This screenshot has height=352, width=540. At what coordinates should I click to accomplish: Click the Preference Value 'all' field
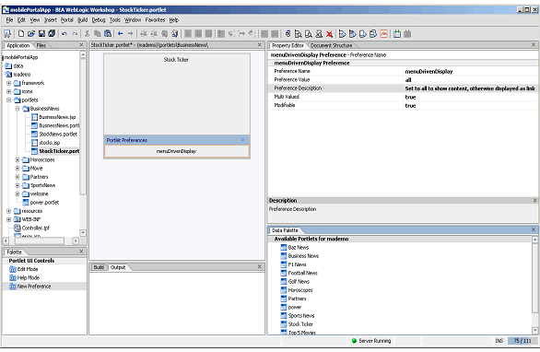(x=471, y=80)
